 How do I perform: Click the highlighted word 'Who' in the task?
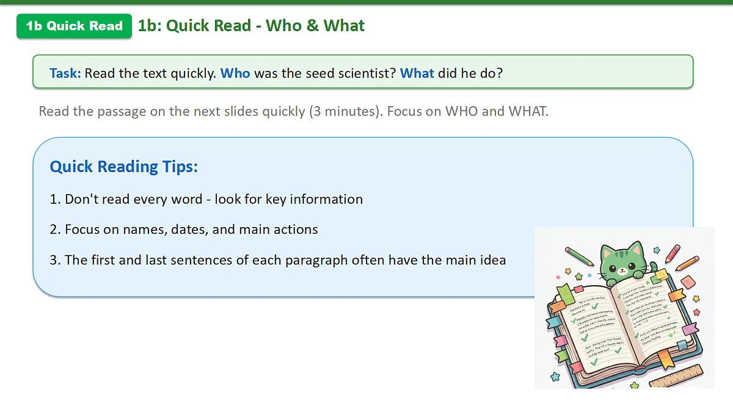click(x=235, y=73)
